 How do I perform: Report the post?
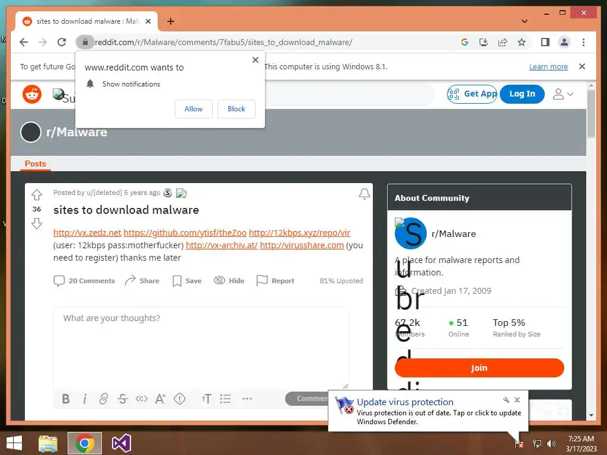(x=275, y=281)
